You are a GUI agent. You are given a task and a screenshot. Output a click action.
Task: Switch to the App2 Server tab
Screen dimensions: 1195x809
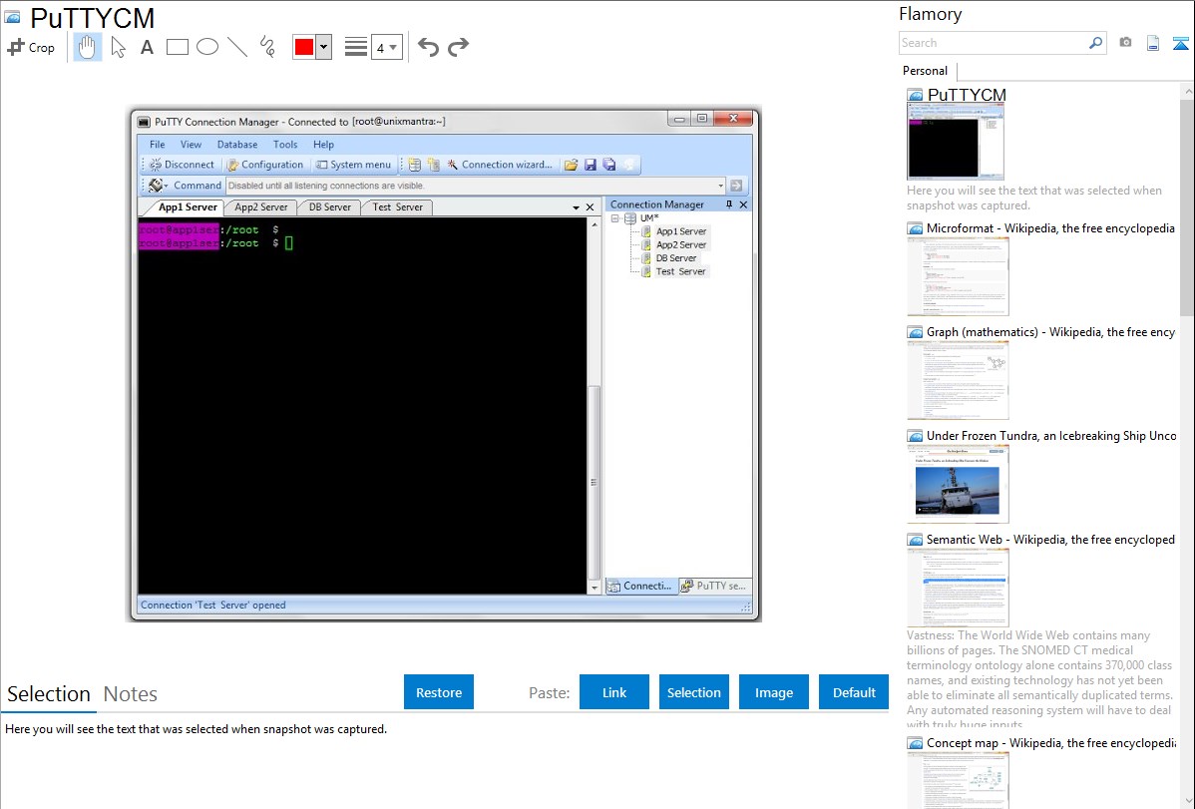pos(260,207)
